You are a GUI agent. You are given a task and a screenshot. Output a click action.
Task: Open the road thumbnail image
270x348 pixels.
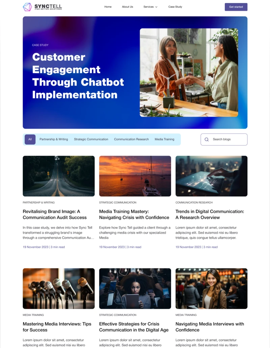tap(58, 176)
